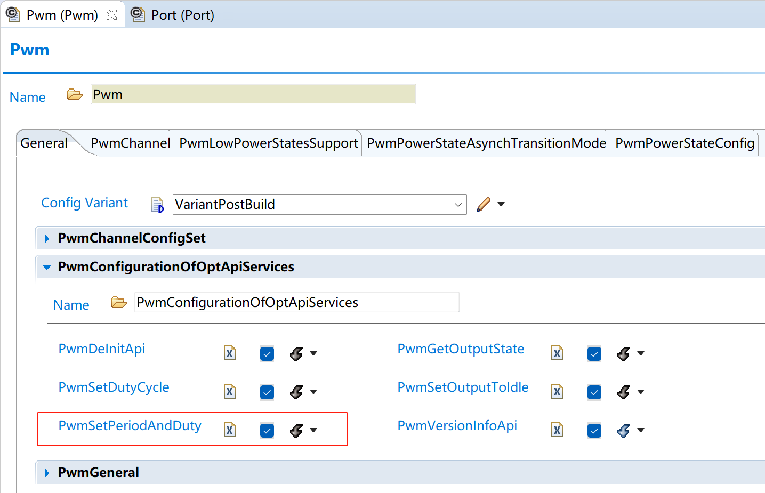Uncheck the PwmVersionInfoApi checkbox
Viewport: 765px width, 493px height.
click(594, 431)
